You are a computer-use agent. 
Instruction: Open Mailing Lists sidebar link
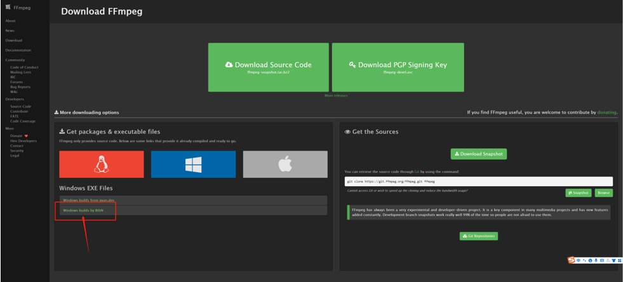pyautogui.click(x=21, y=72)
